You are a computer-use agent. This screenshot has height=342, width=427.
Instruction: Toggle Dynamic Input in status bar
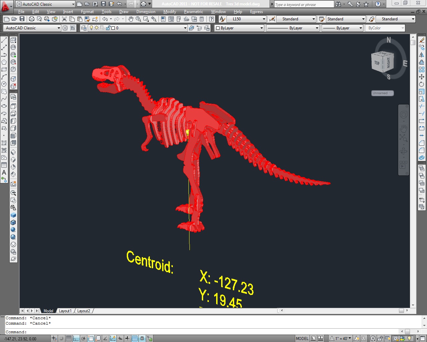(120, 338)
